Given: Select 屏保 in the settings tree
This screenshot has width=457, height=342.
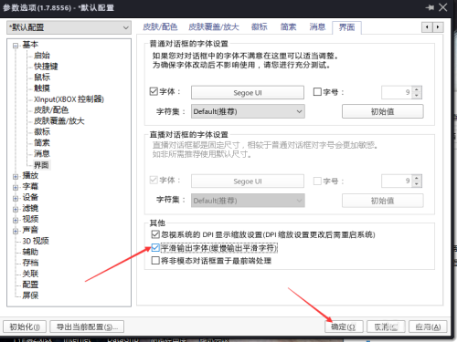Looking at the screenshot, I should 30,295.
